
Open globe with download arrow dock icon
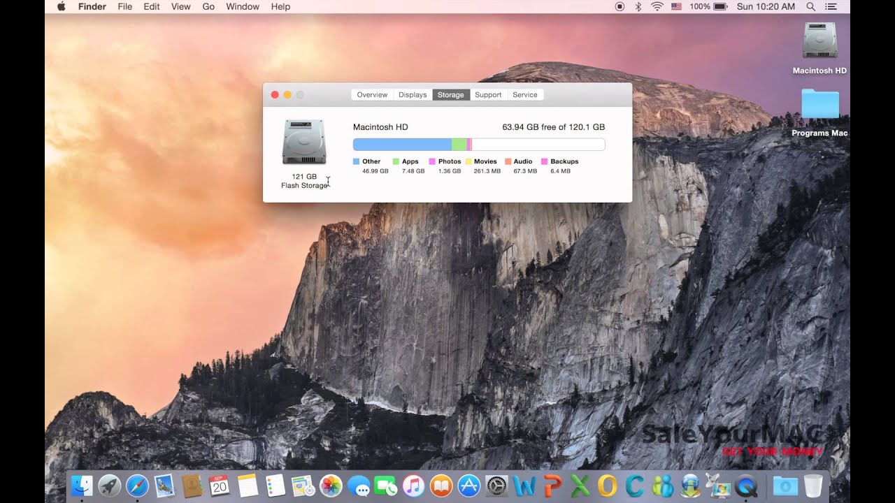[x=690, y=486]
